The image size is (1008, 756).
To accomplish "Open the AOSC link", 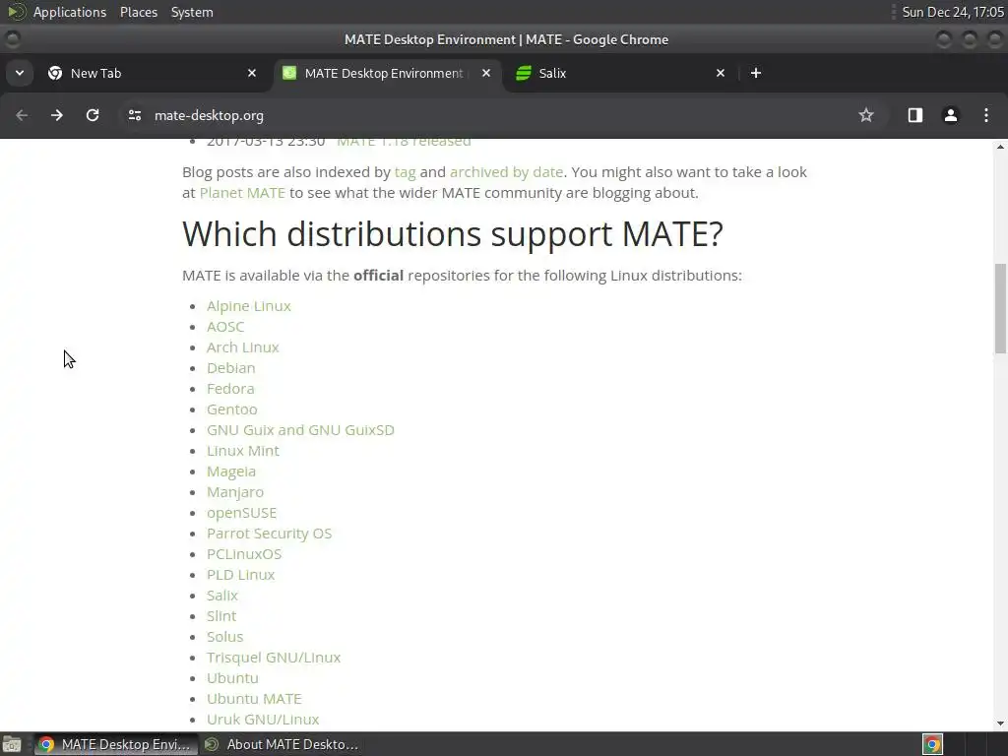I will (225, 327).
